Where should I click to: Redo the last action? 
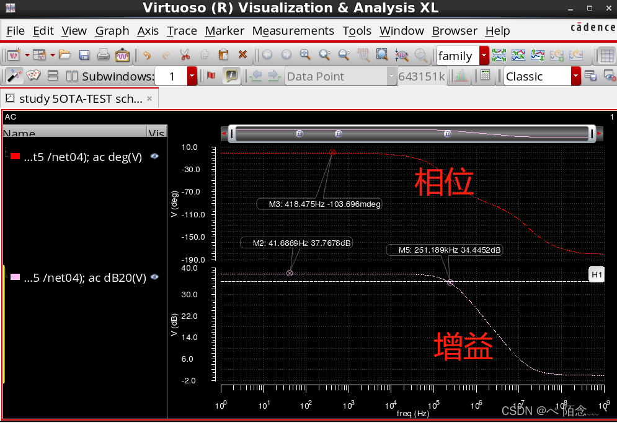(166, 55)
